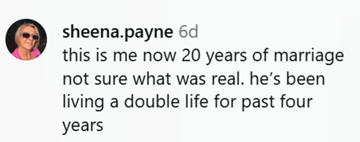Click the sunglasses in the avatar photo
The width and height of the screenshot is (360, 142).
click(x=30, y=36)
